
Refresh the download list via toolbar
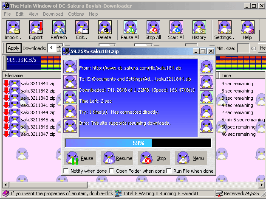pos(59,27)
